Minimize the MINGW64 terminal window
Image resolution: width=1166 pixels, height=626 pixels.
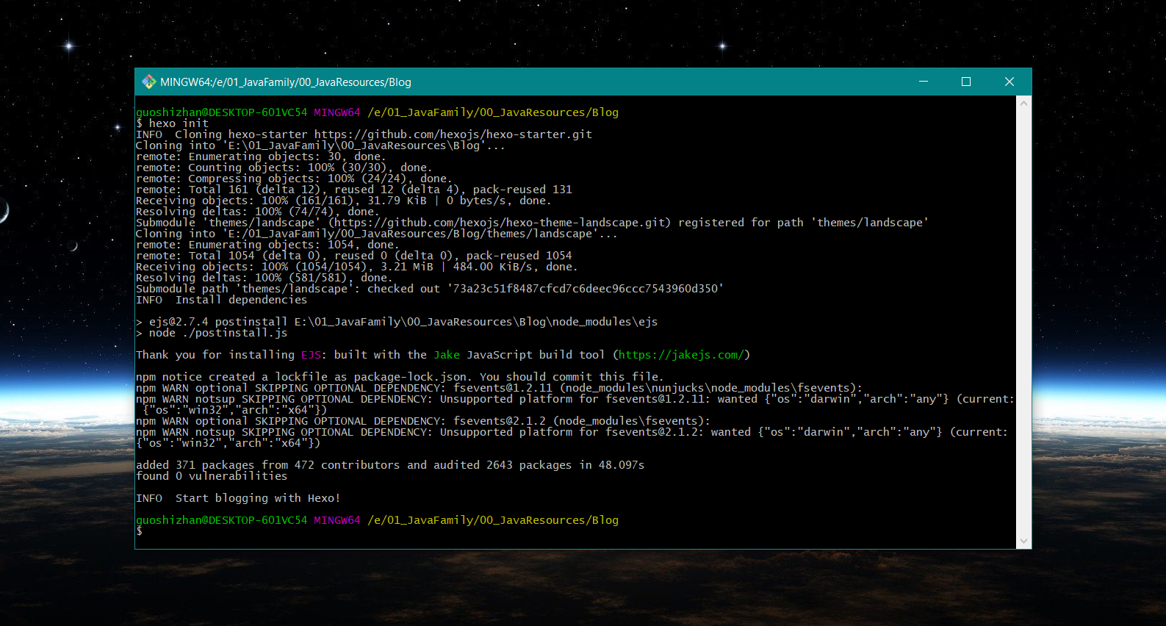tap(924, 82)
